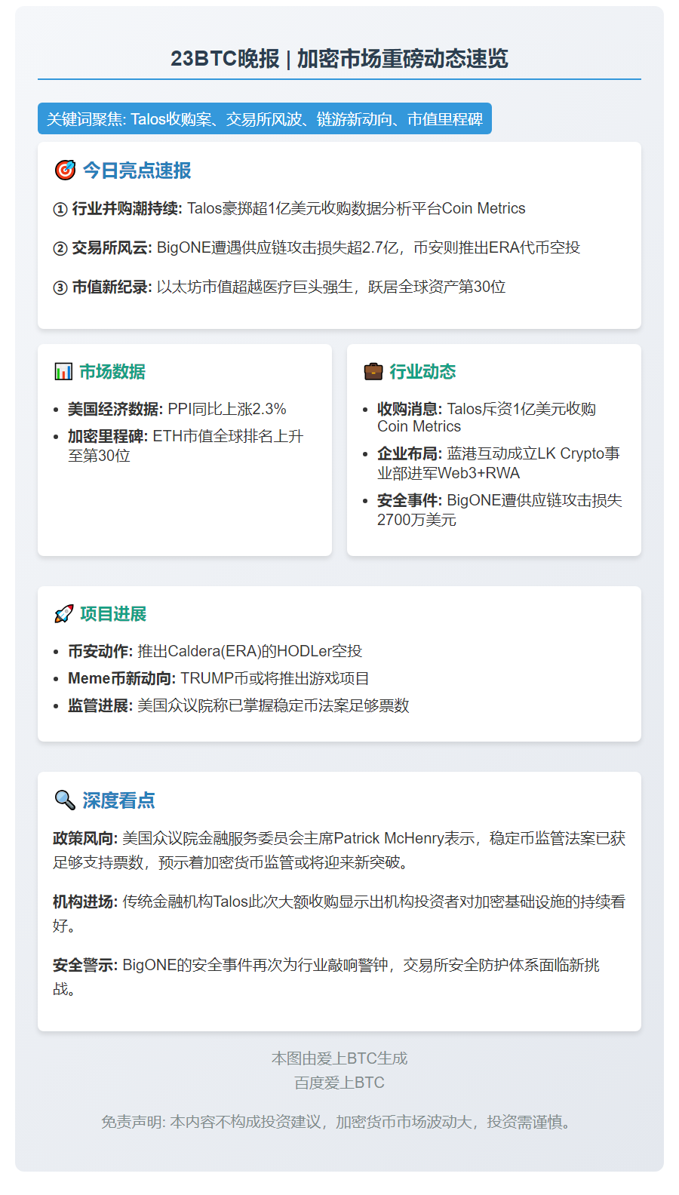
Task: Click the rocket icon beside 项目进展
Action: pos(64,614)
